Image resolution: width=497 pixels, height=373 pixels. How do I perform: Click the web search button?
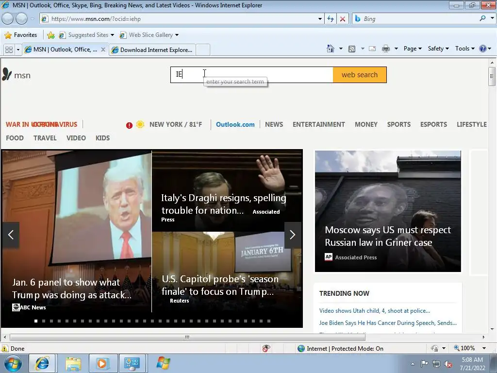pos(360,75)
